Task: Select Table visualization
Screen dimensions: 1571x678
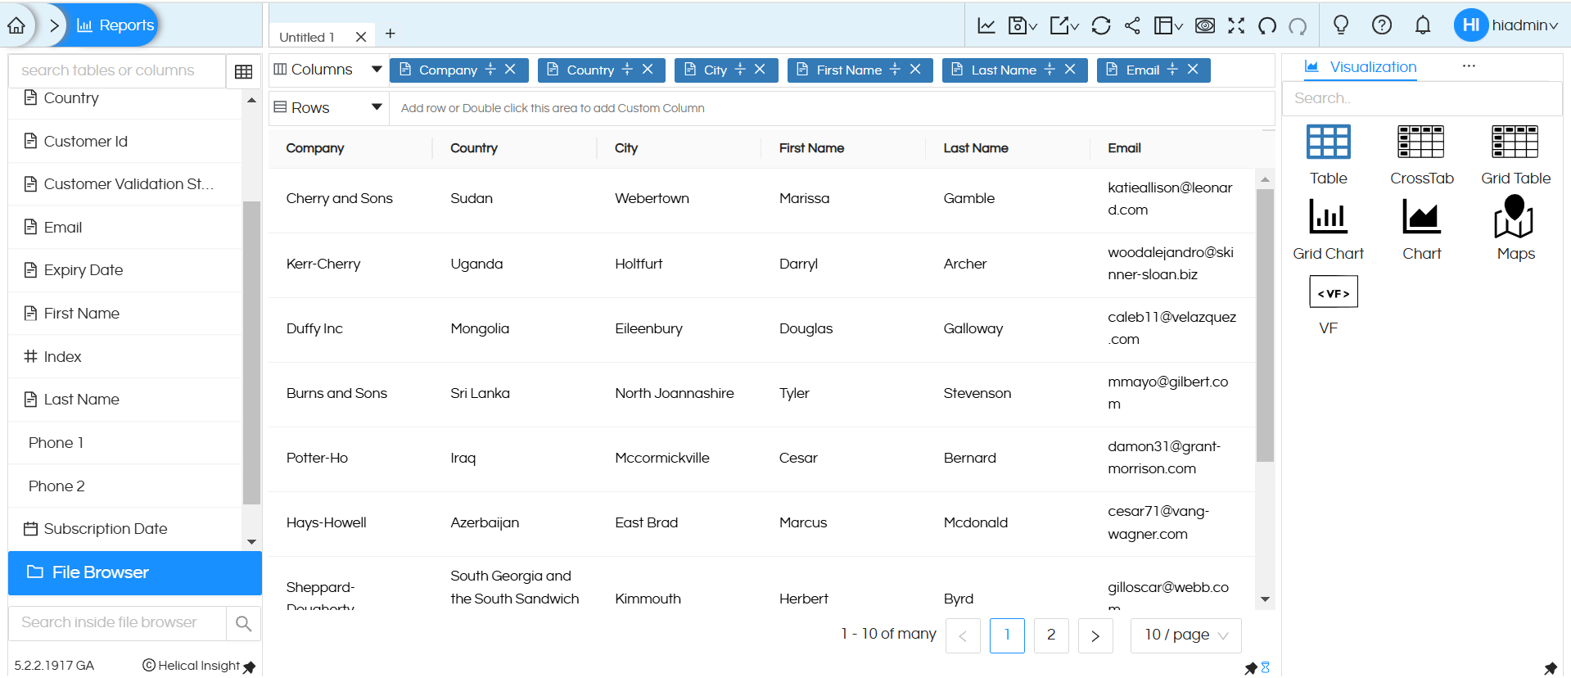Action: tap(1328, 156)
